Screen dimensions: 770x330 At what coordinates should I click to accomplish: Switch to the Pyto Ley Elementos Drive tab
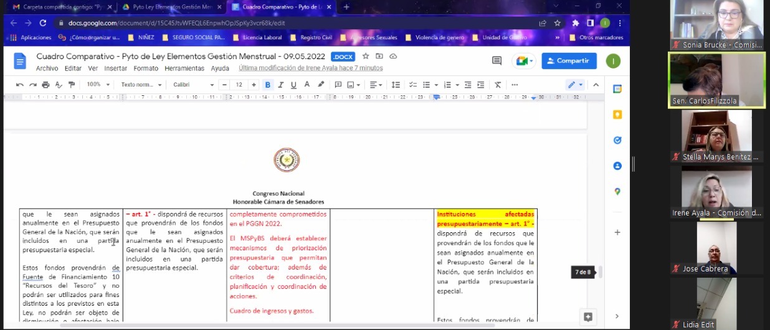pos(172,7)
